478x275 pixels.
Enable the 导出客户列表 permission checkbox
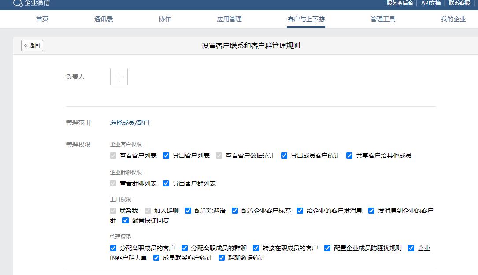click(166, 156)
